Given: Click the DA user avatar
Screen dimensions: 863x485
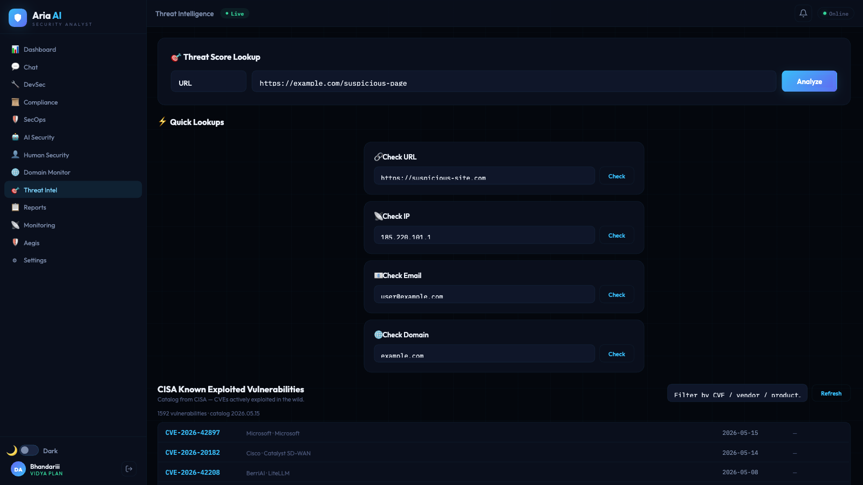Looking at the screenshot, I should [18, 469].
